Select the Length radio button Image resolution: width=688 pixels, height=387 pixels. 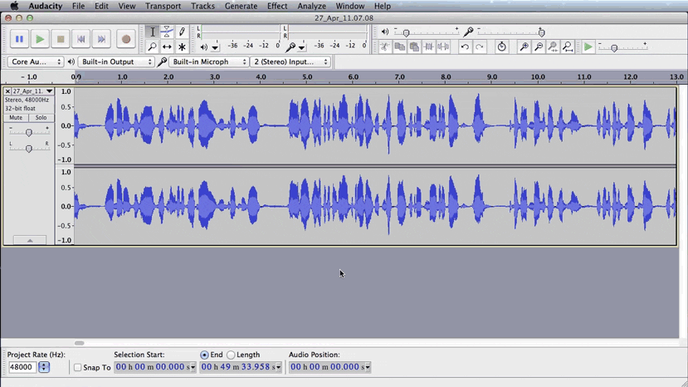231,355
